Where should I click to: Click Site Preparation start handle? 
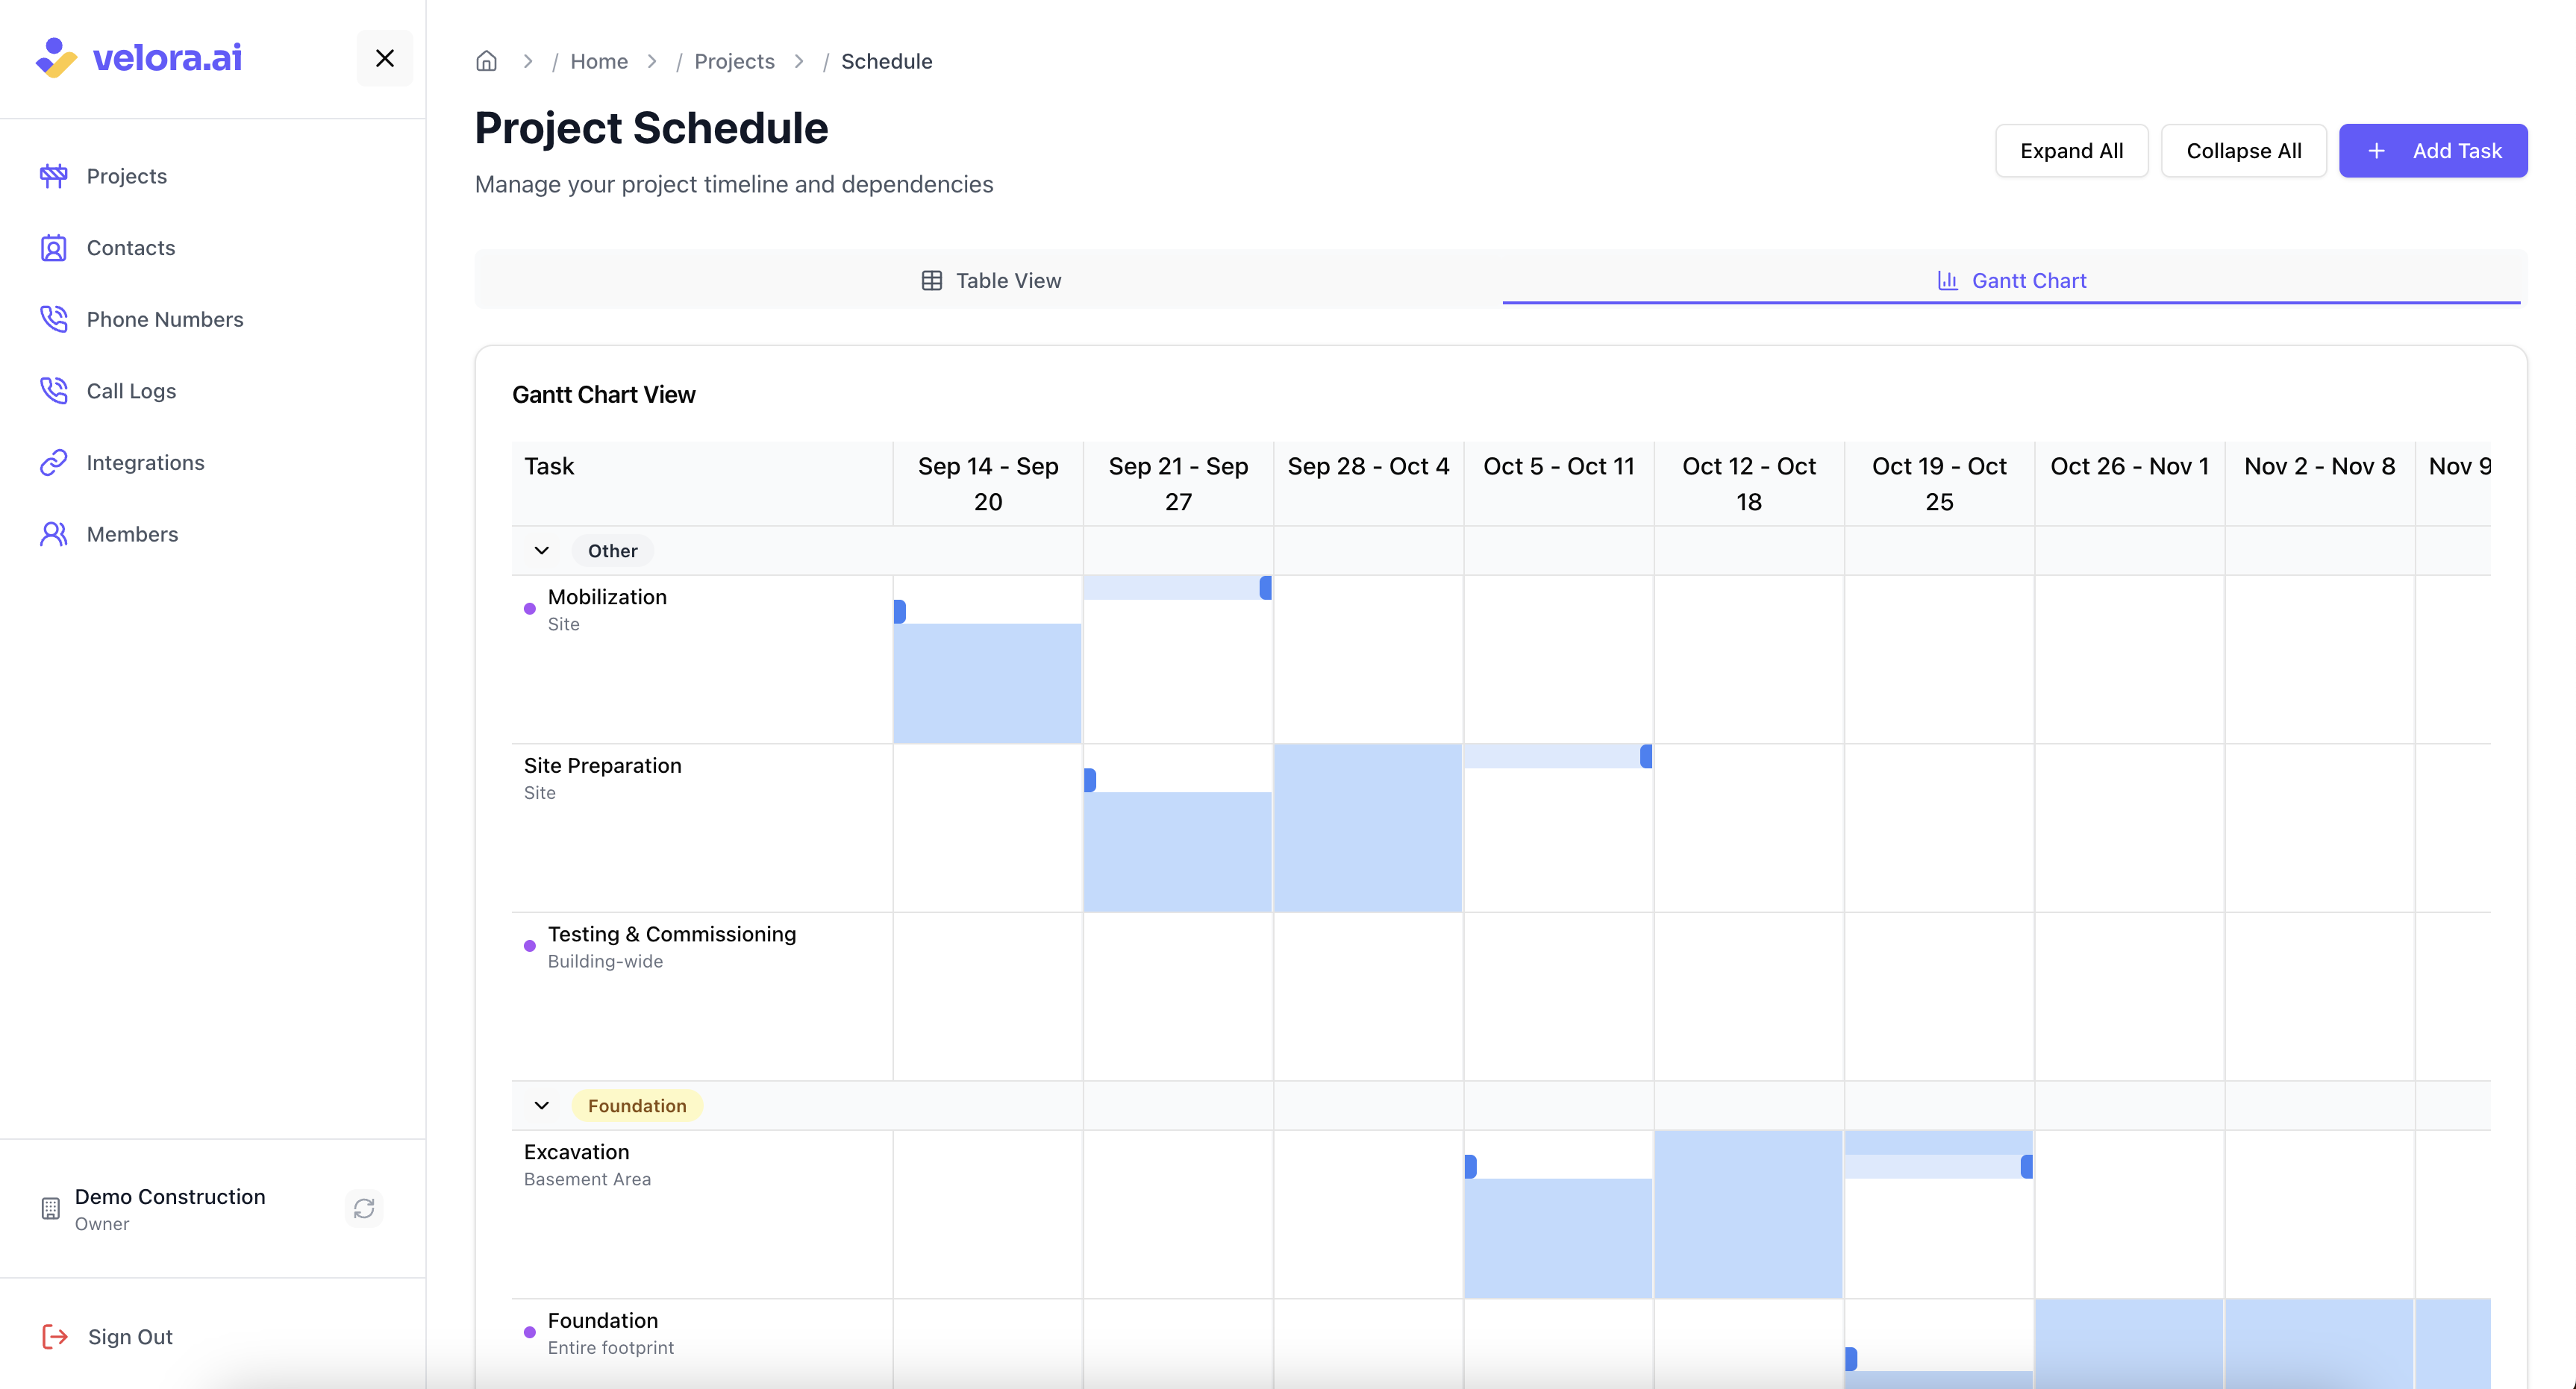click(1090, 780)
